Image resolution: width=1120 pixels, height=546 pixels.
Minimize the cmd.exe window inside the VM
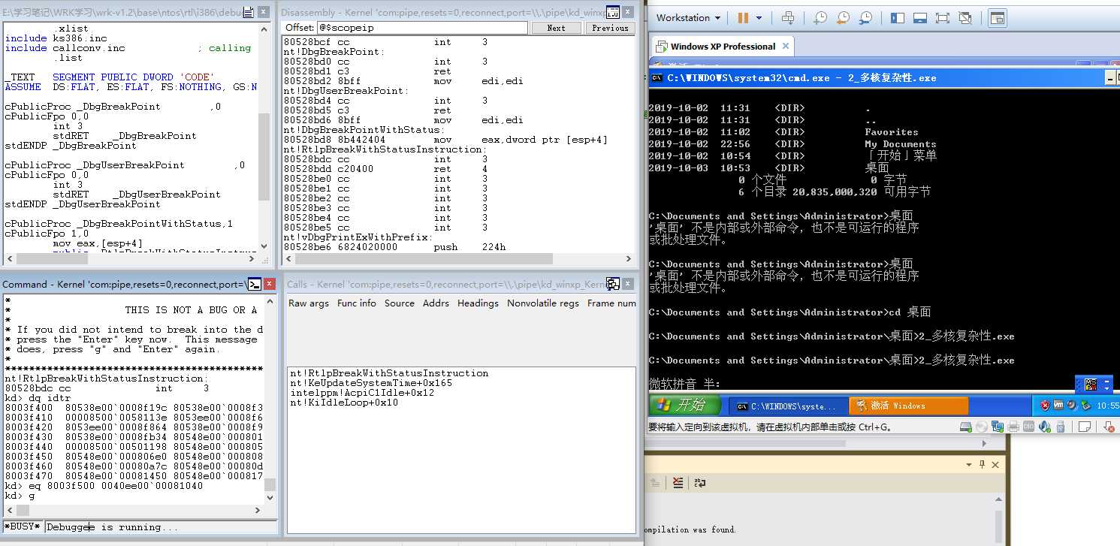[1109, 77]
